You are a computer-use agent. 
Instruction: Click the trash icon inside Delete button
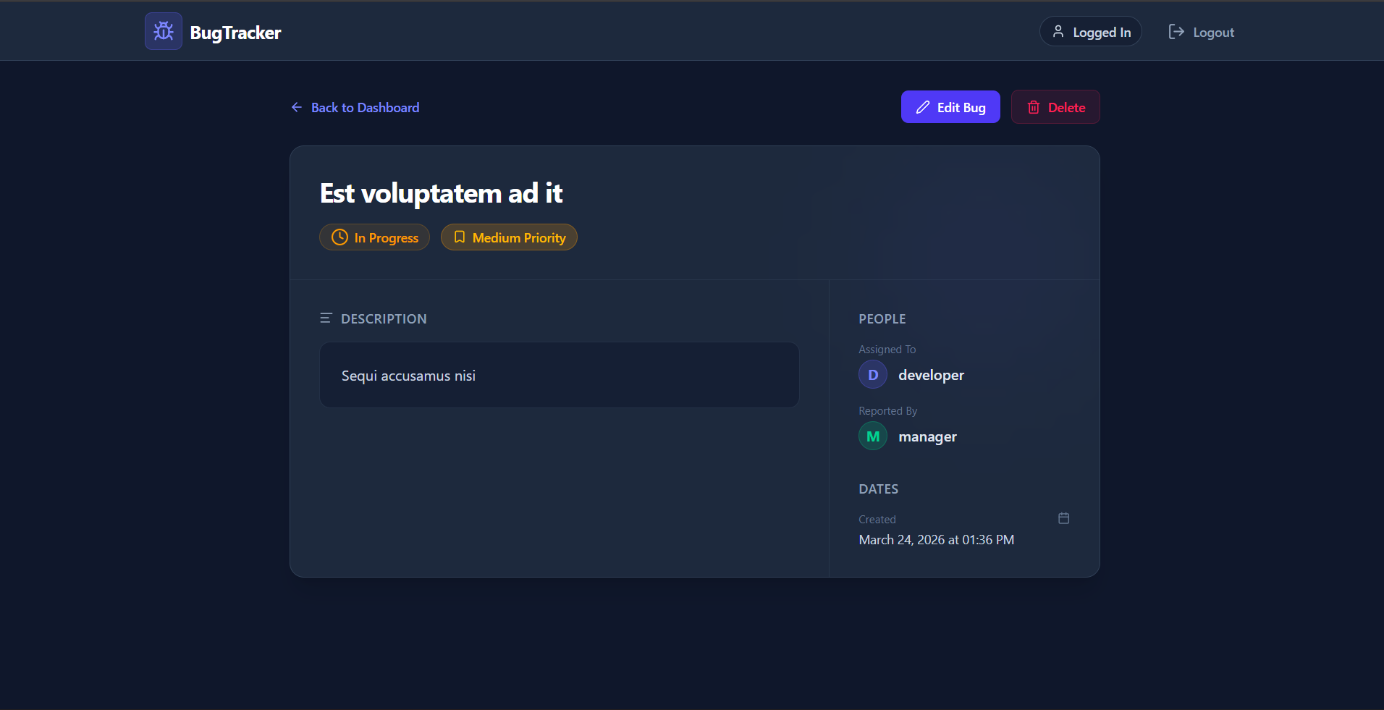pos(1033,106)
